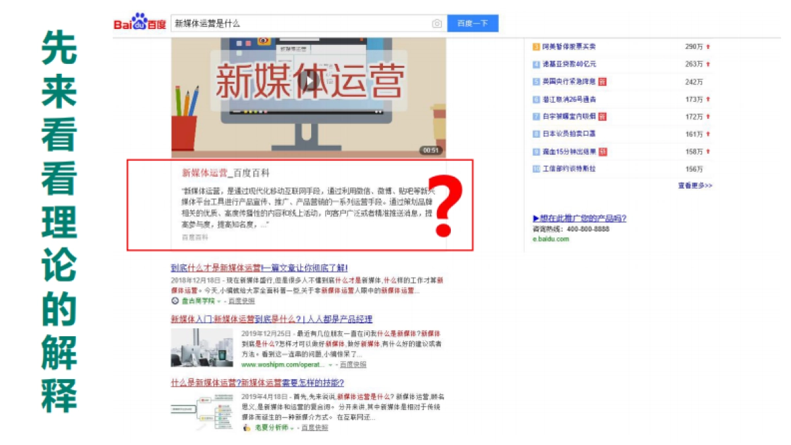Click the 百度一下 search button
Screen dimensions: 791x445
(473, 23)
